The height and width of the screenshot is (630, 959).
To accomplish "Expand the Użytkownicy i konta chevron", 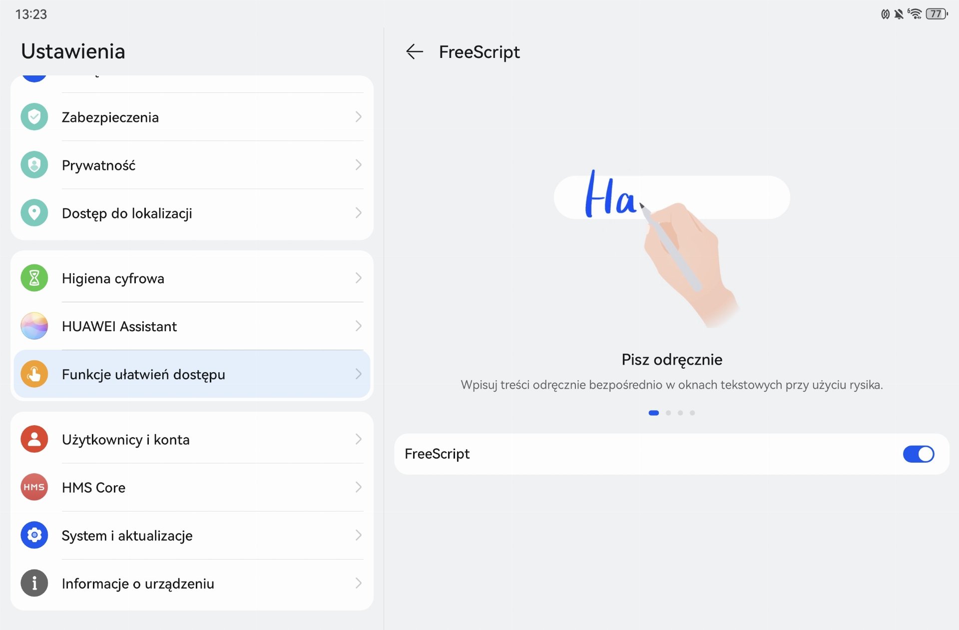I will point(358,439).
